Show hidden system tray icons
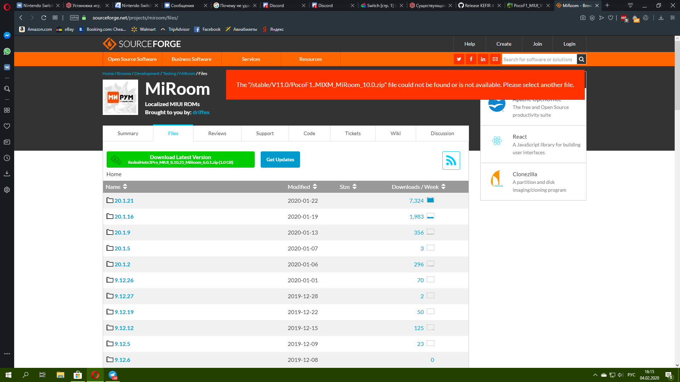This screenshot has width=680, height=382. 595,375
